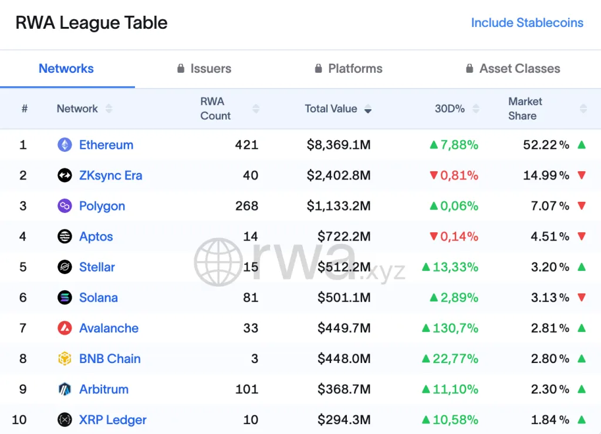This screenshot has width=601, height=434.
Task: Select the Asset Classes tab
Action: (513, 69)
